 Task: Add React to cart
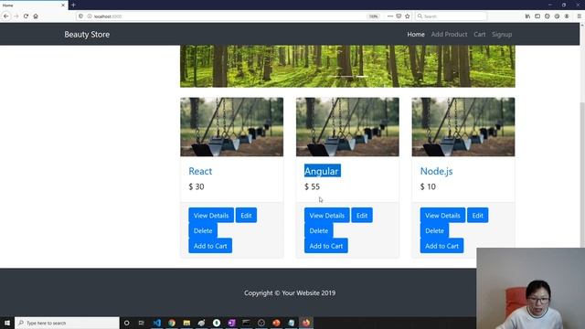coord(210,246)
